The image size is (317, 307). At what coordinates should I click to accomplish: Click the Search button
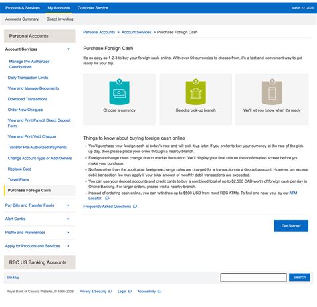pos(300,277)
